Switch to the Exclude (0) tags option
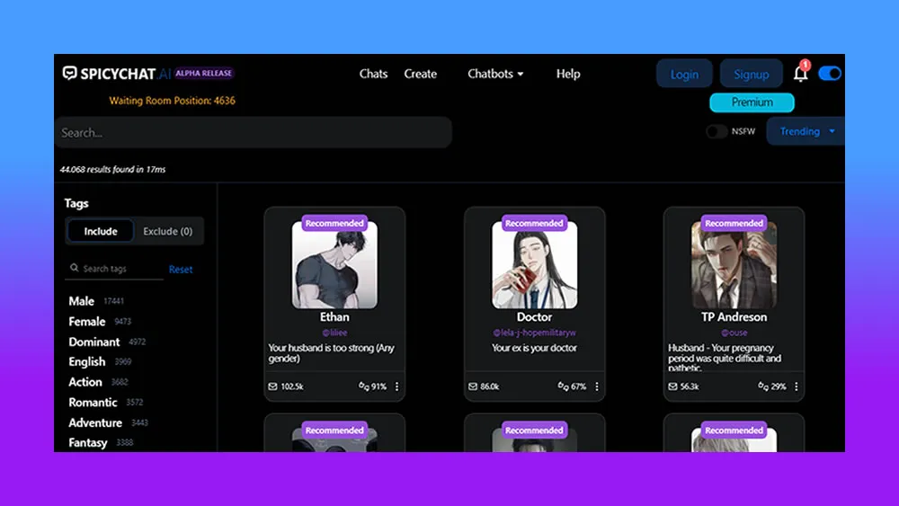899x506 pixels. tap(168, 231)
